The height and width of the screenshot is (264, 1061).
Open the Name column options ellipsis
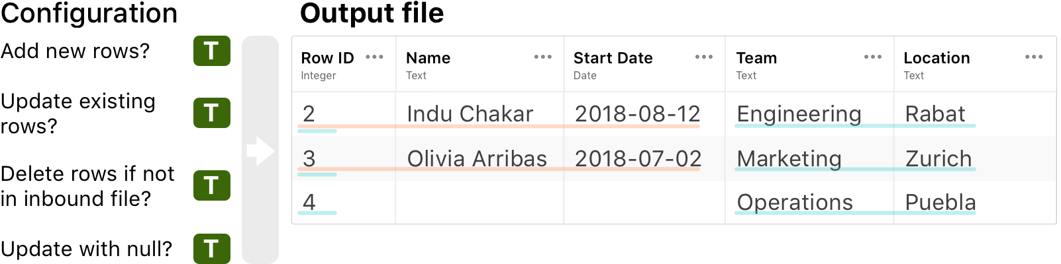[x=542, y=57]
